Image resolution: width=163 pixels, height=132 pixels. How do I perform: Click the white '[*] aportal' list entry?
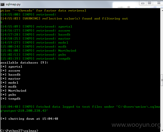(11, 67)
